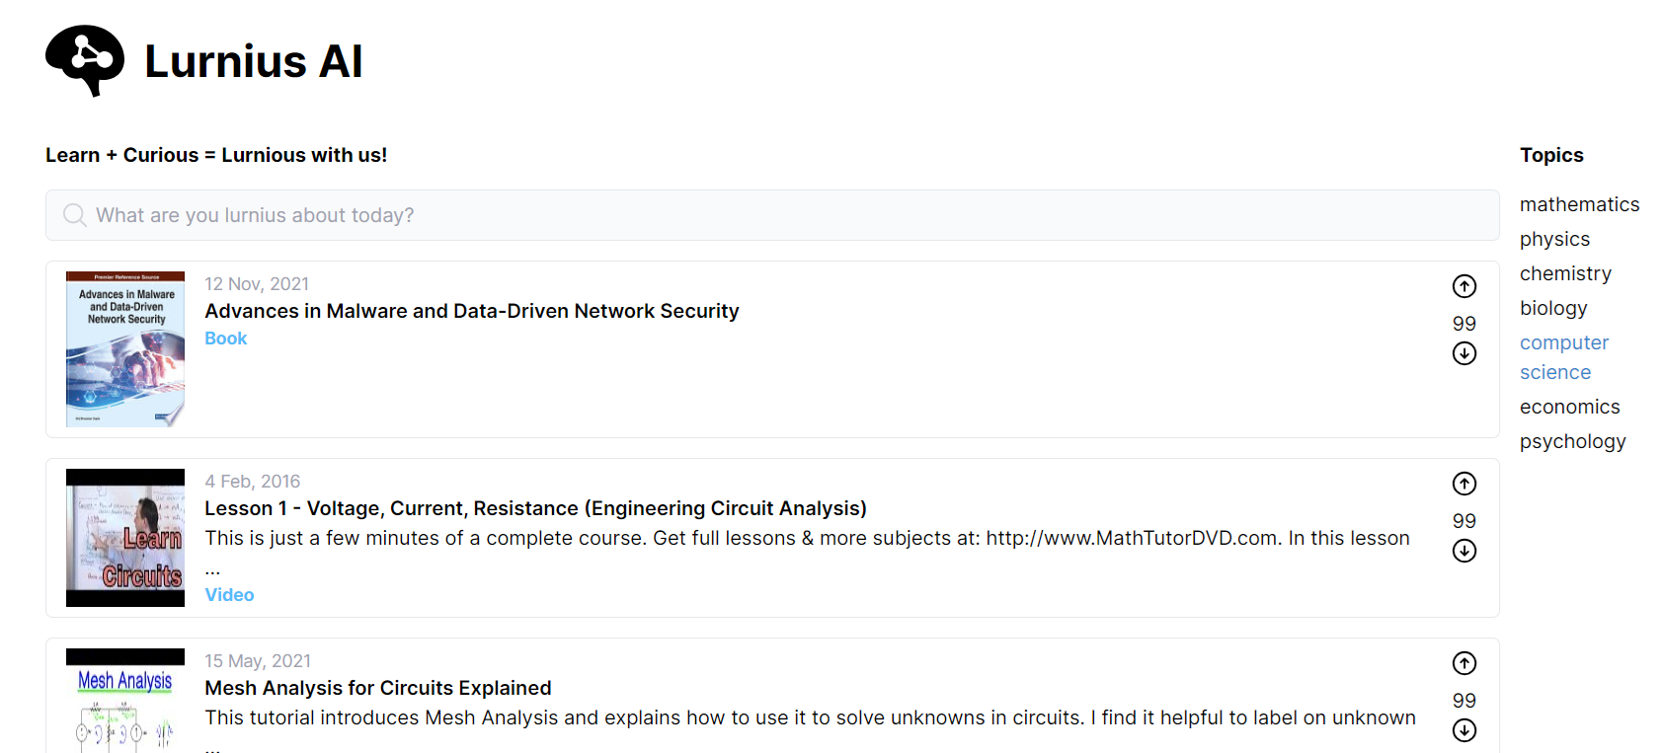Image resolution: width=1661 pixels, height=753 pixels.
Task: Focus the 'What are you lurnius about' search box
Action: (770, 215)
